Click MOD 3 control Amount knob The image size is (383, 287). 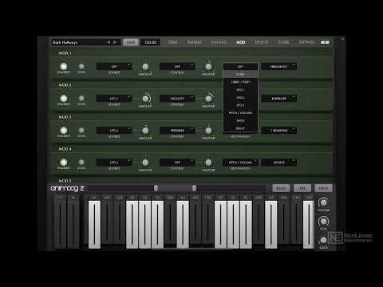coord(208,131)
